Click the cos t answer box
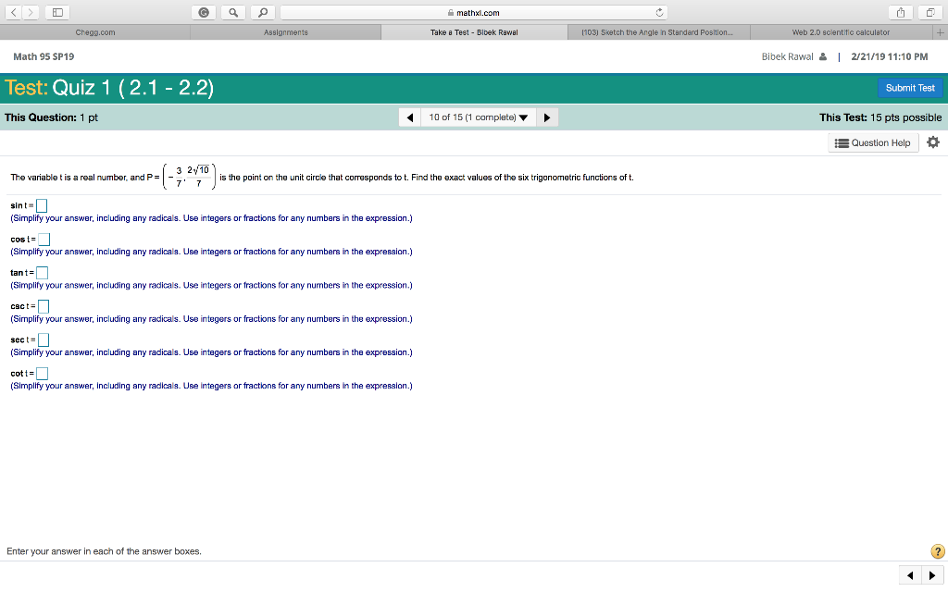 pos(44,240)
